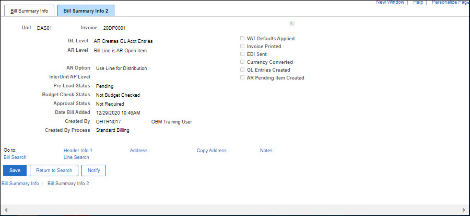Follow the Line Search link

click(x=76, y=157)
